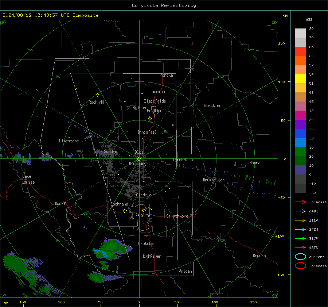Click the Composite_Reflectivity title text

coord(164,5)
